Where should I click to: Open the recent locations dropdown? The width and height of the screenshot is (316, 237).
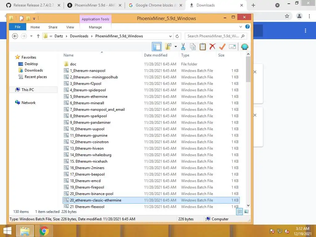coord(31,36)
